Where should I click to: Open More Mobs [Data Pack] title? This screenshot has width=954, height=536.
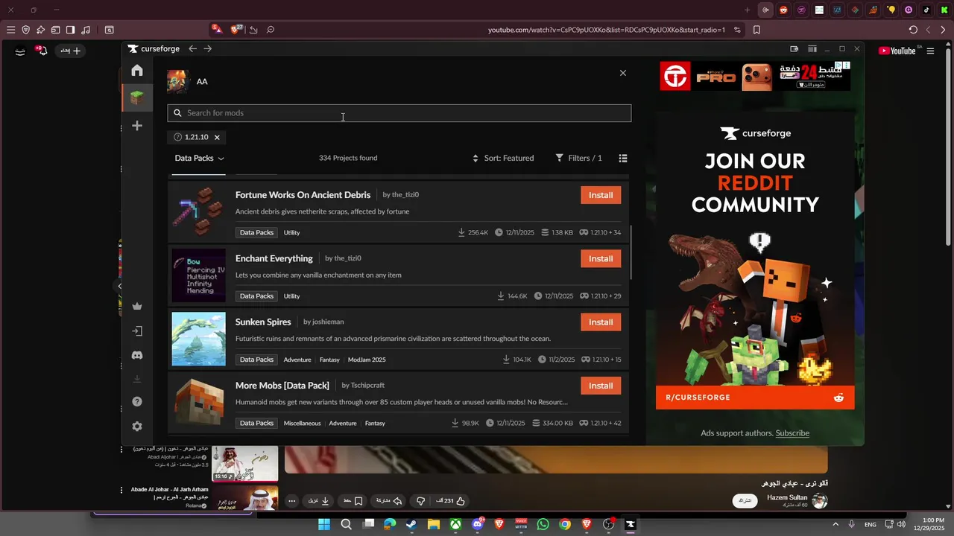(x=282, y=386)
